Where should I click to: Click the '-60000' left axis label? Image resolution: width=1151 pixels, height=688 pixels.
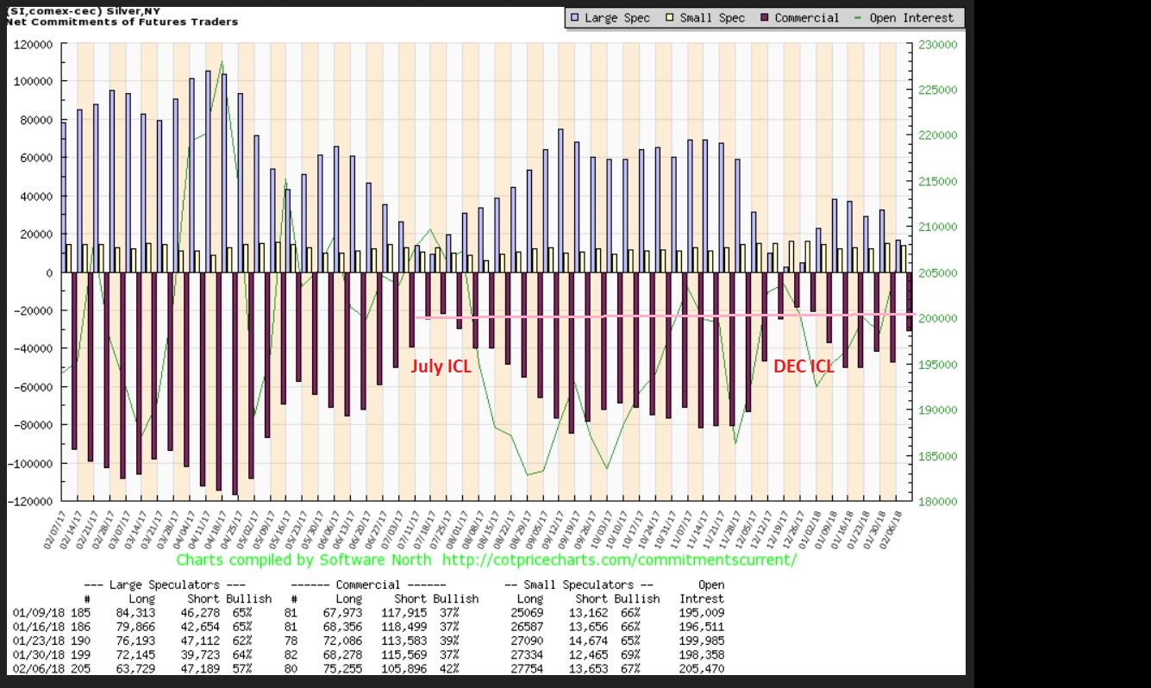33,386
